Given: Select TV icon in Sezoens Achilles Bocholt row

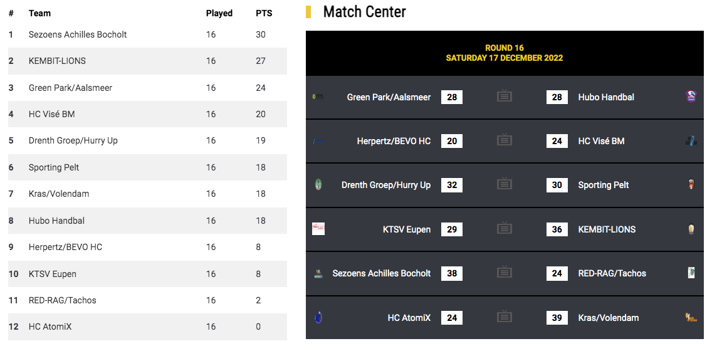Looking at the screenshot, I should pos(504,272).
